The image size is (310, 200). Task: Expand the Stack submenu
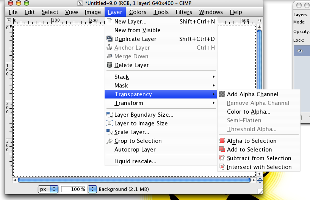click(x=161, y=77)
